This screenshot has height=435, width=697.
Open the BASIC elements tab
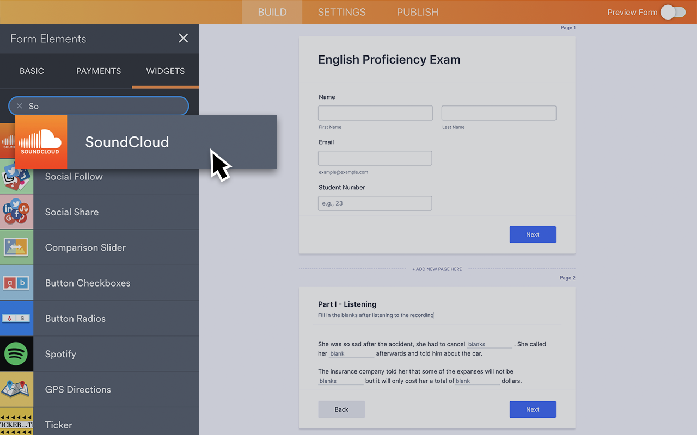32,71
